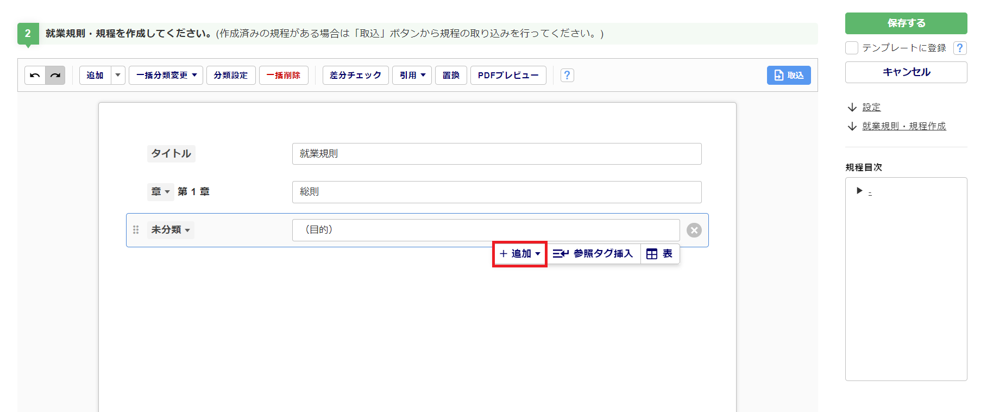
Task: Click the 取込 import button
Action: pos(788,75)
